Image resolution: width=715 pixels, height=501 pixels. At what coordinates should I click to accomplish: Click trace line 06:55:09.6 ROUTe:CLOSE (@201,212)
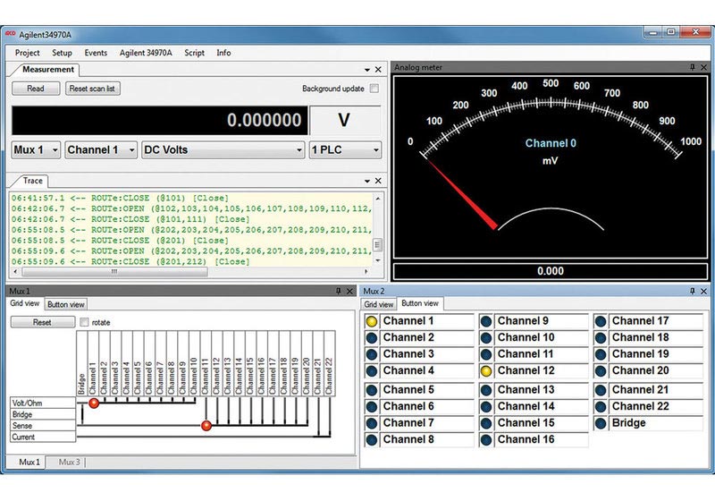(130, 261)
